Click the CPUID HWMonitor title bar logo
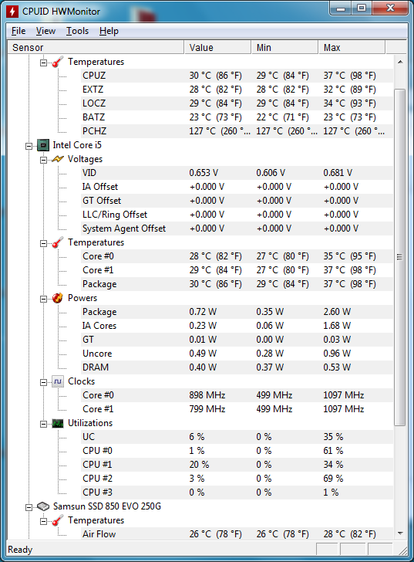Image resolution: width=414 pixels, height=562 pixels. coord(12,12)
